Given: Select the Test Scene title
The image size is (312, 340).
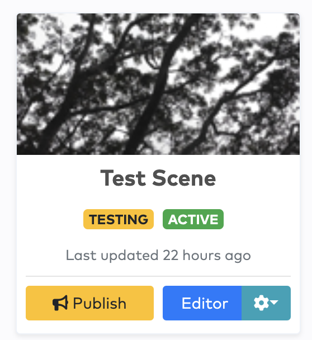Looking at the screenshot, I should click(158, 178).
